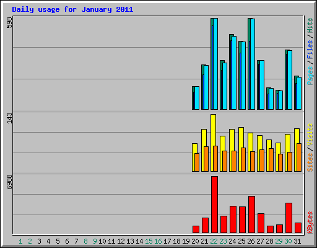317x248 pixels.
Task: Click day 16 on the x-axis
Action: tap(158, 241)
